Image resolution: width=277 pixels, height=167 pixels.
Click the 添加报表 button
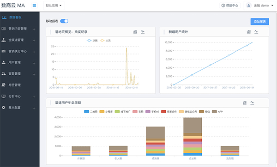point(259,22)
